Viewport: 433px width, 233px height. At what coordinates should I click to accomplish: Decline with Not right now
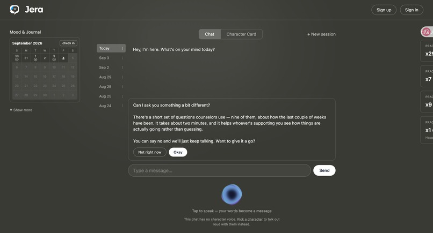point(150,152)
